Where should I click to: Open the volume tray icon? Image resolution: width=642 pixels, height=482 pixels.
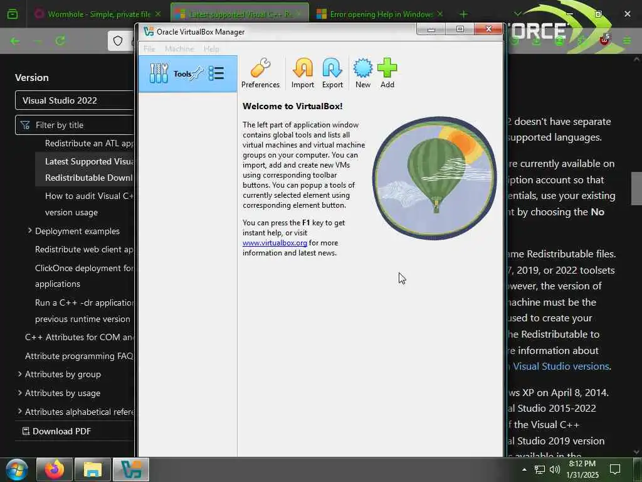[554, 469]
